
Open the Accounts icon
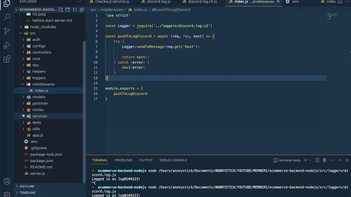coord(7,181)
